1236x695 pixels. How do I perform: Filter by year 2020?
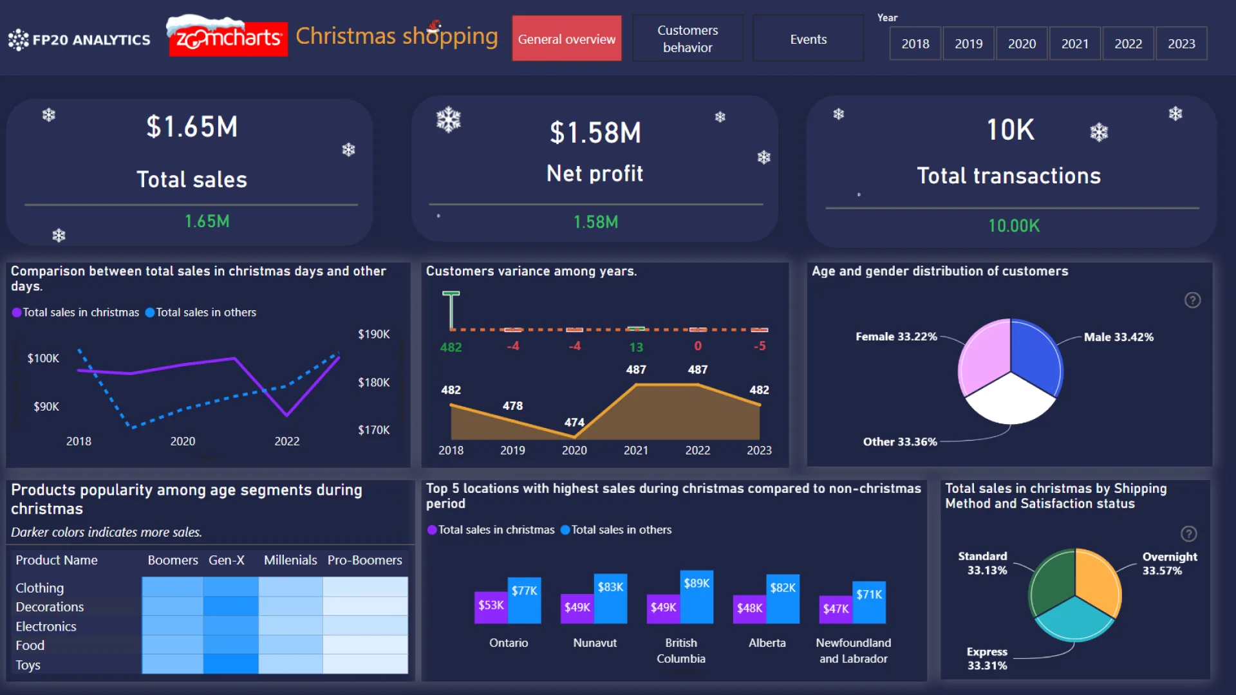(1022, 43)
